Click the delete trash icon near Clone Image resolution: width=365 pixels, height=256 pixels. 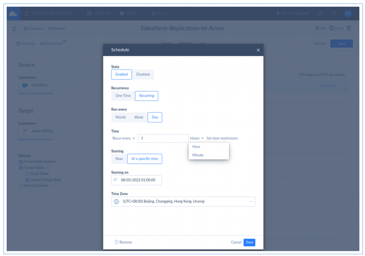coord(349,28)
